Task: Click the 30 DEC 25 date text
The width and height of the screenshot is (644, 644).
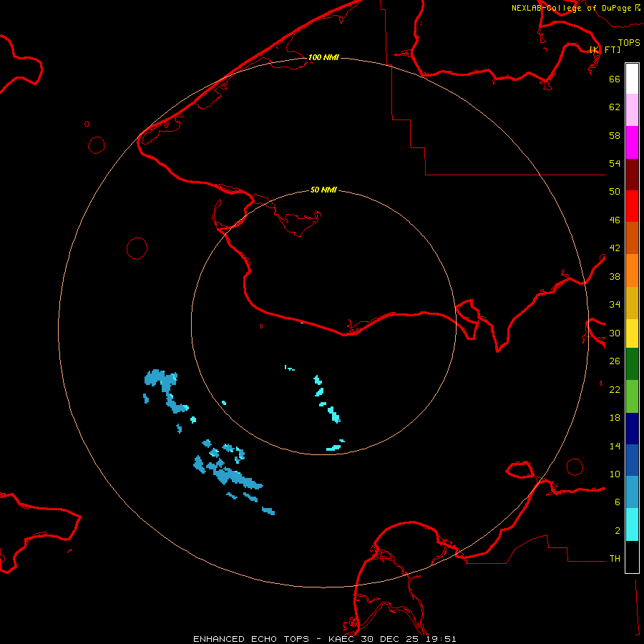Action: (x=392, y=639)
